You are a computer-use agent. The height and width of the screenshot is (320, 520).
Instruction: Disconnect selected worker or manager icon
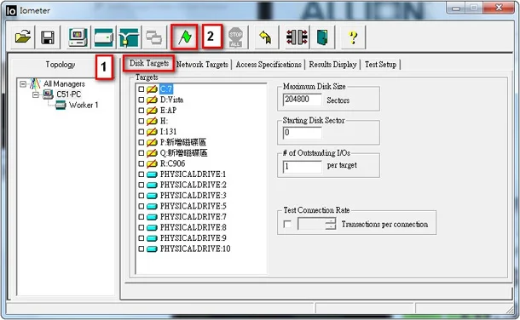[298, 37]
